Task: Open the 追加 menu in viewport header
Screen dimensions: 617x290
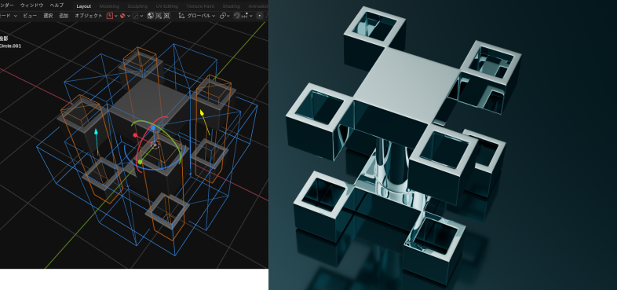Action: (64, 16)
